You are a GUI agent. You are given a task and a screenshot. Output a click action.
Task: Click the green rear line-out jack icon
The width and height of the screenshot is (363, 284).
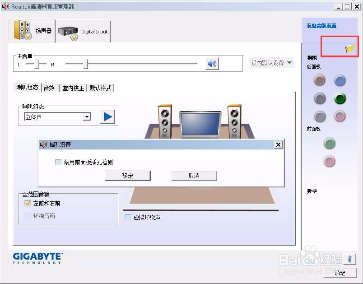click(340, 98)
